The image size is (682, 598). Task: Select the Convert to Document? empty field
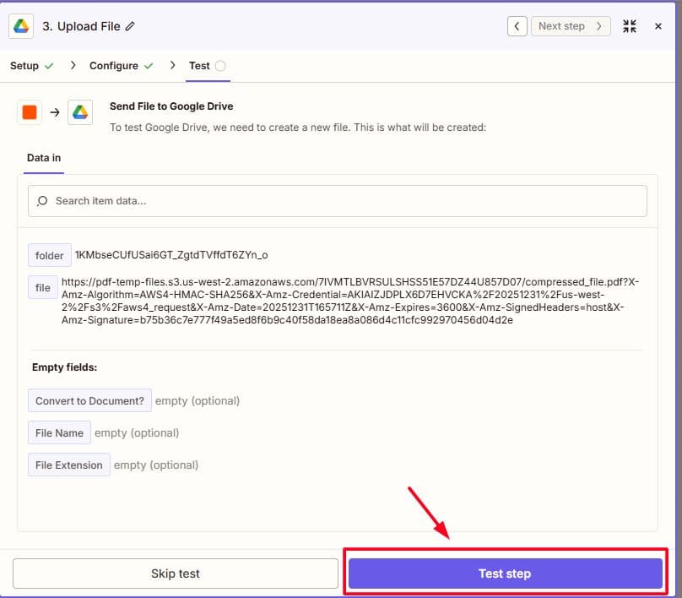pos(89,401)
